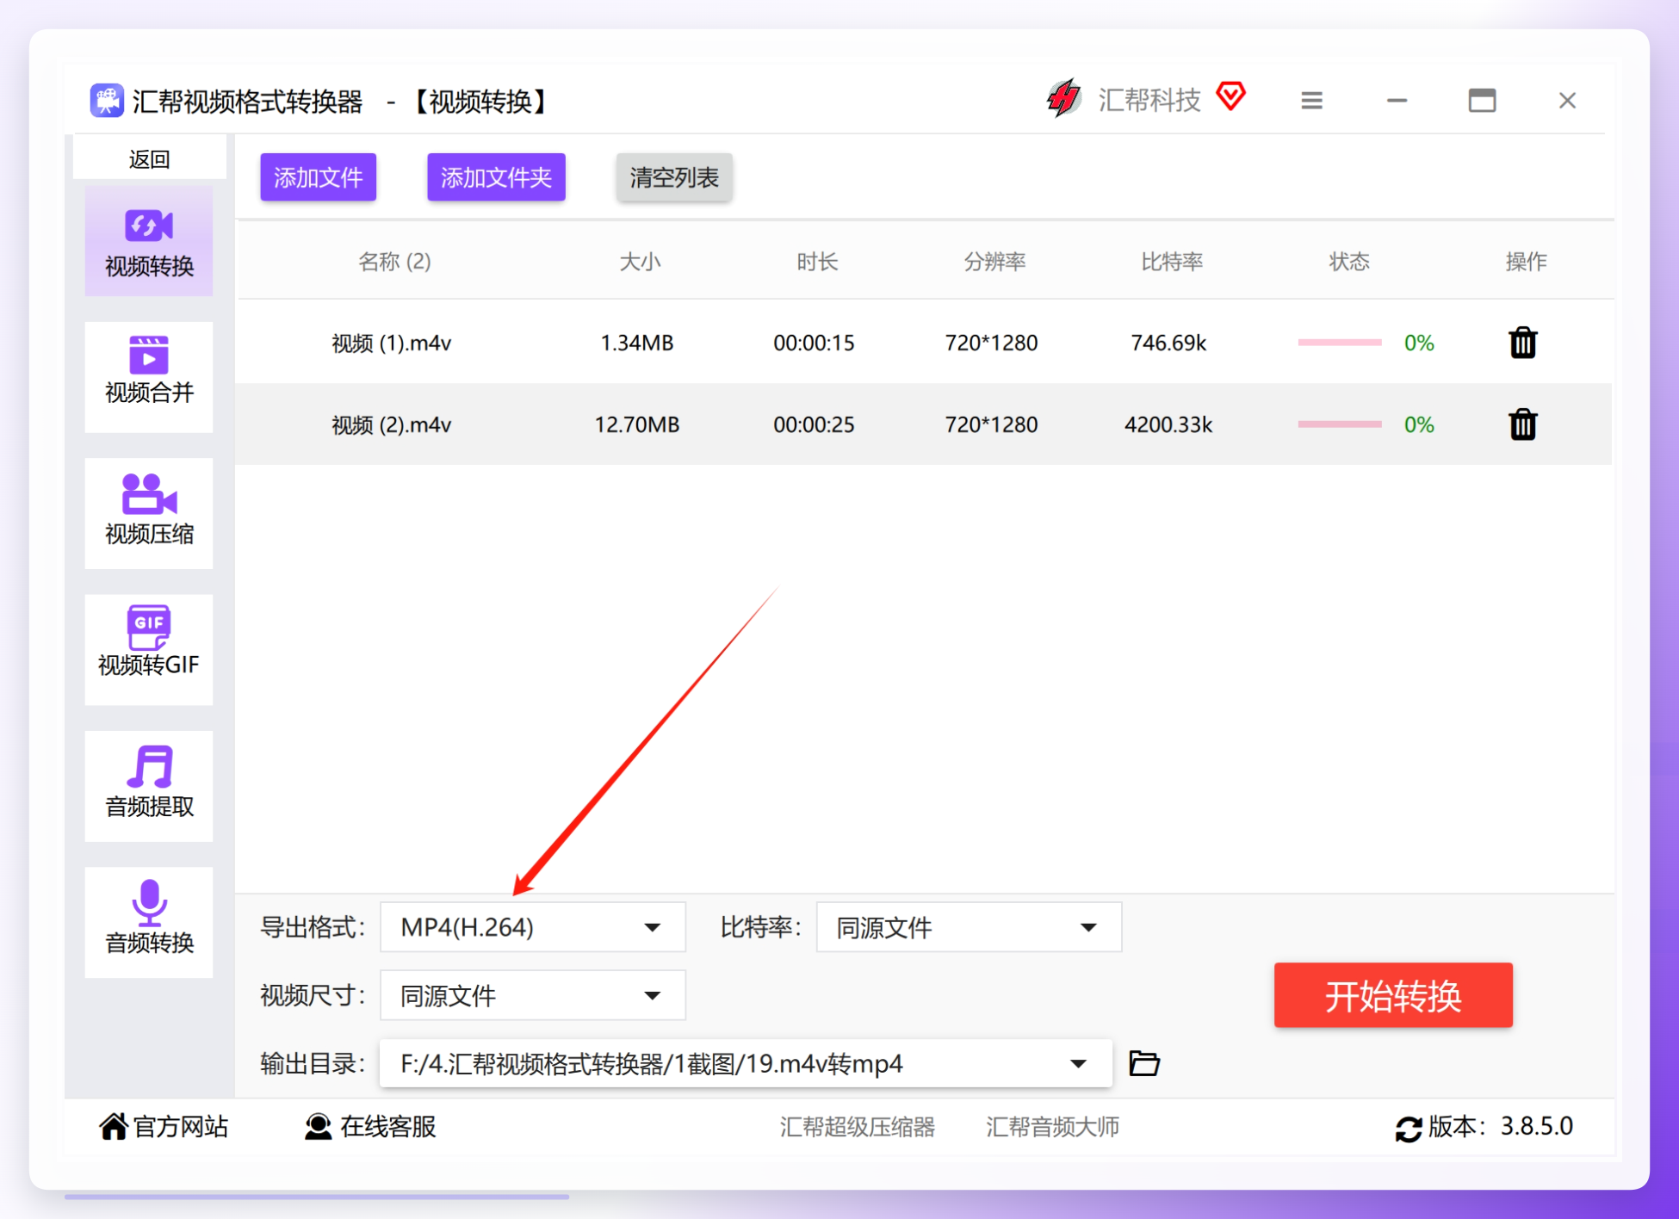Click the 添加文件夹 button
Viewport: 1679px width, 1219px height.
coord(496,177)
